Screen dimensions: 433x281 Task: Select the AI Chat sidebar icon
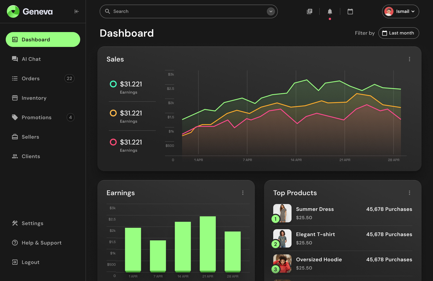tap(15, 59)
